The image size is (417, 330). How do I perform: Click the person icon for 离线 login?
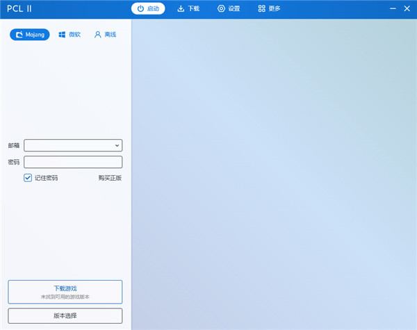[98, 34]
